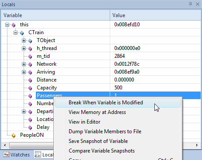This screenshot has height=160, width=202.
Task: Click the member icon beside Location row
Action: pos(30,120)
